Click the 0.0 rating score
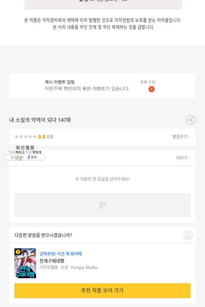This screenshot has height=307, width=205. [42, 137]
